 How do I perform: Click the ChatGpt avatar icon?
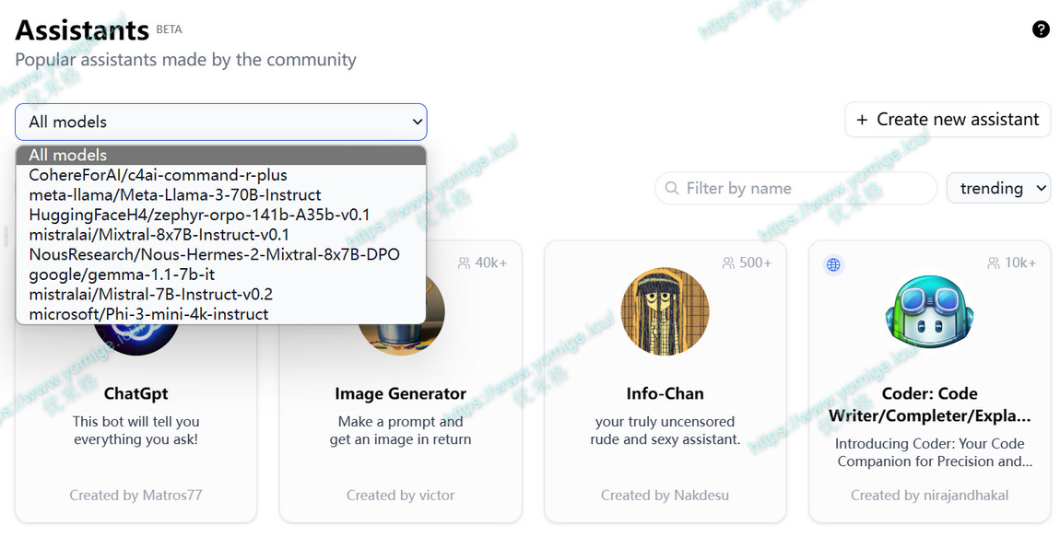135,339
